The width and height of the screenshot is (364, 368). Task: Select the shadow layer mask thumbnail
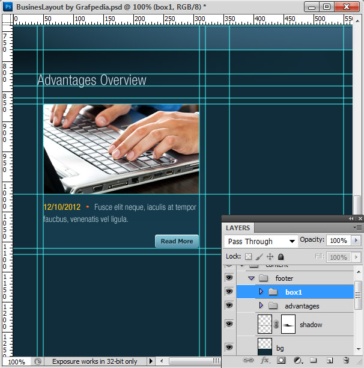tap(288, 324)
